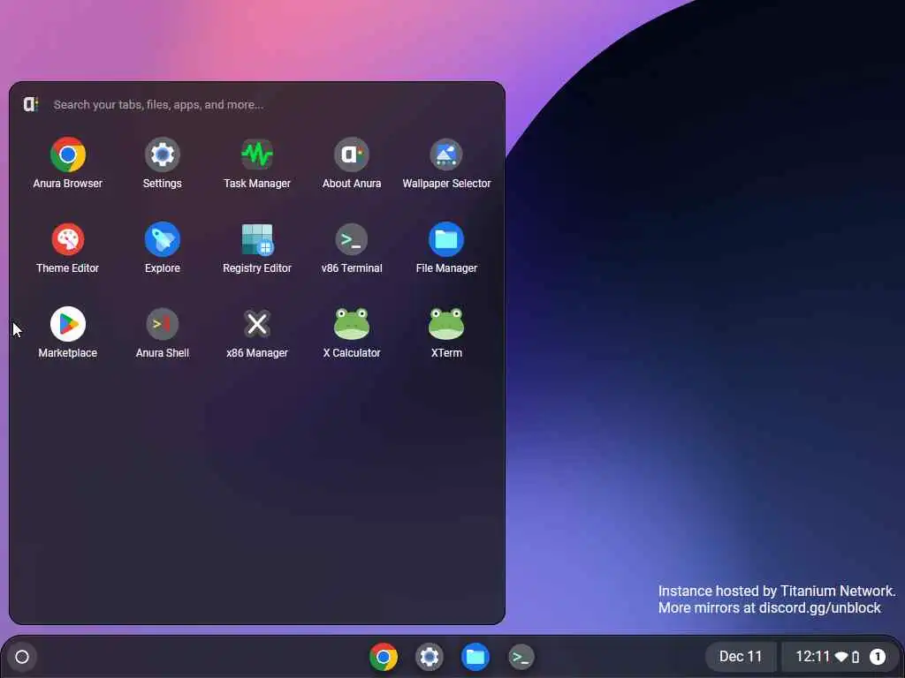
Task: Click the circular launcher button on shelf
Action: [22, 657]
